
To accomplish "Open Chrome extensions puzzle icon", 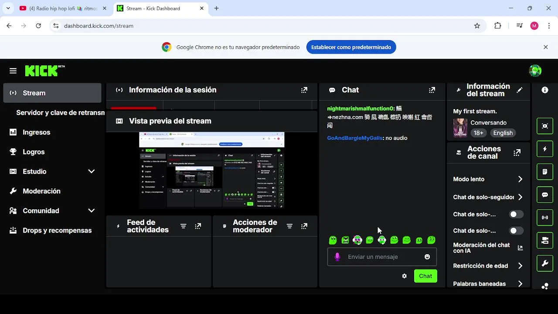I will point(498,26).
